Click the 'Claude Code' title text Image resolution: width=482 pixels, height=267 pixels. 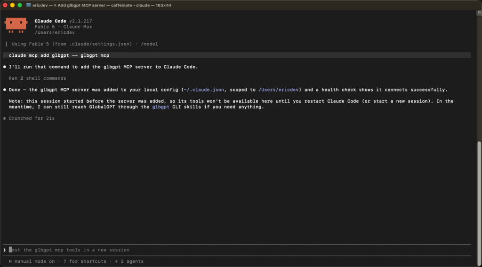pos(50,21)
